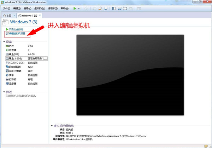Select the 声卡 device row
Viewport: 212px width, 148px height.
click(26, 75)
